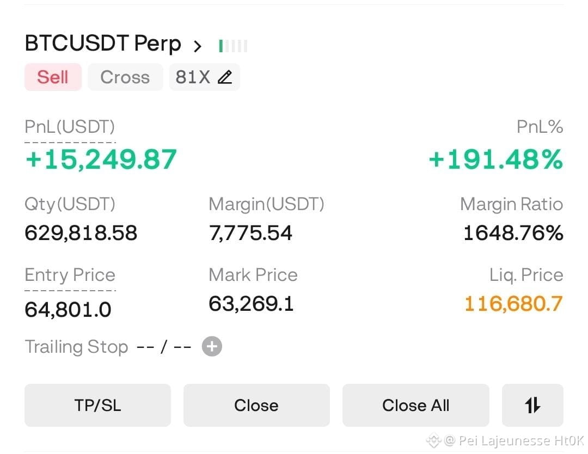
Task: Click the Trailing Stop label
Action: click(x=77, y=347)
